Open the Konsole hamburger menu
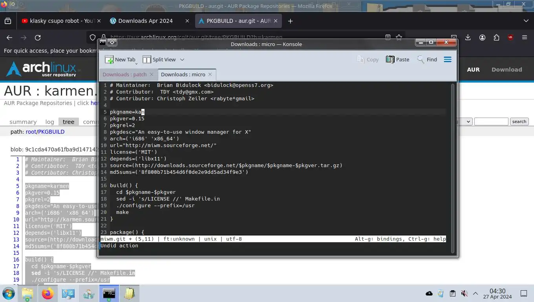The width and height of the screenshot is (534, 302). point(448,59)
